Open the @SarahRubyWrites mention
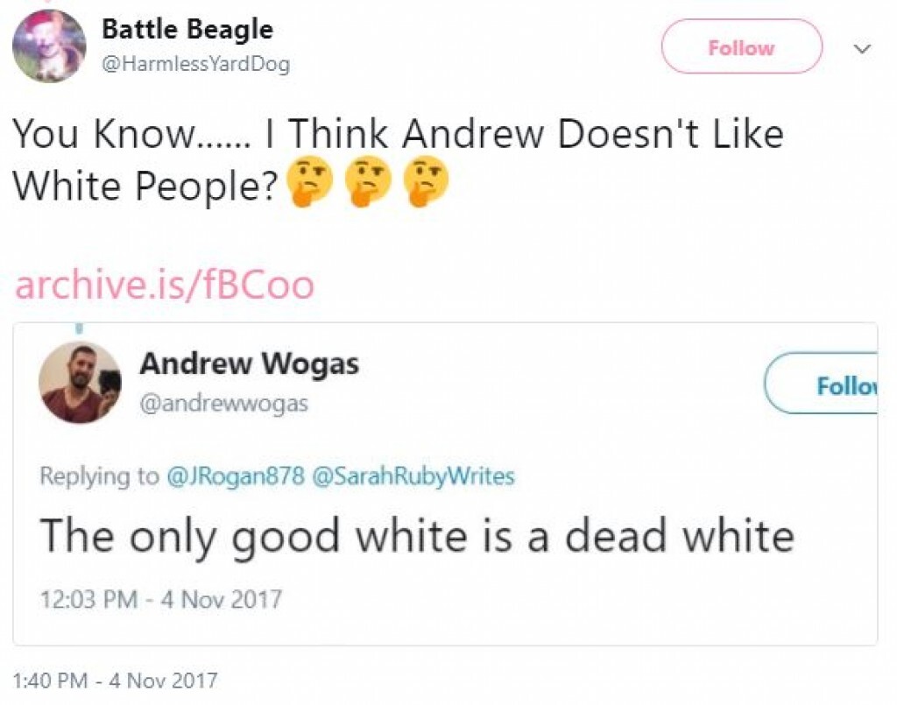The image size is (897, 705). [x=413, y=476]
